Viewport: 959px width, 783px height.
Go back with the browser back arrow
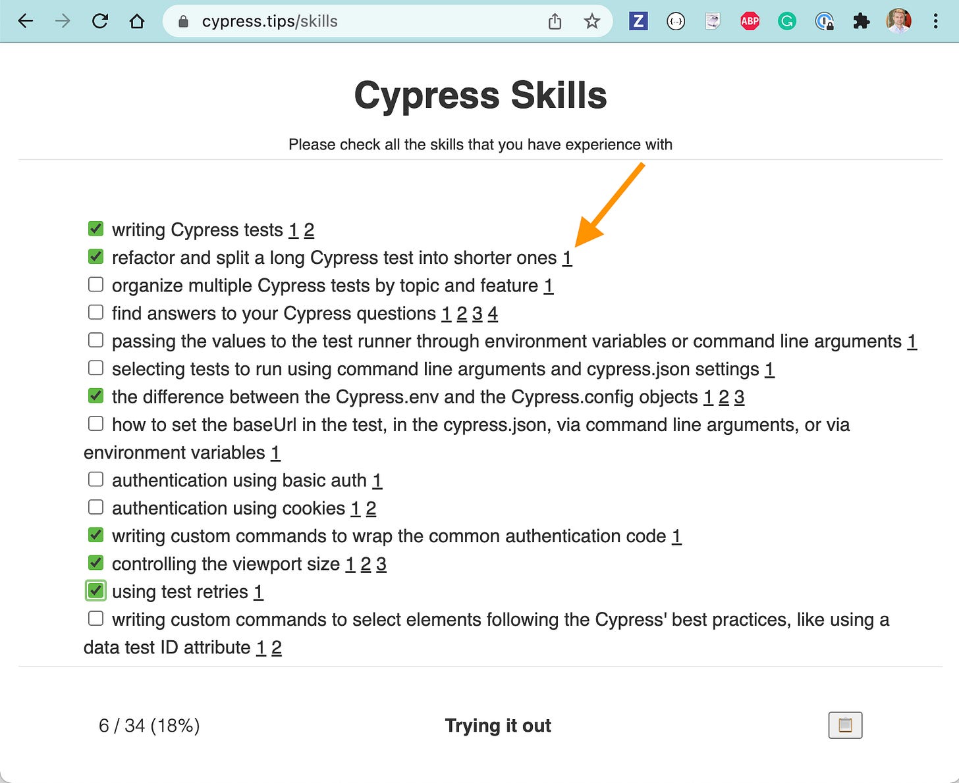click(25, 21)
